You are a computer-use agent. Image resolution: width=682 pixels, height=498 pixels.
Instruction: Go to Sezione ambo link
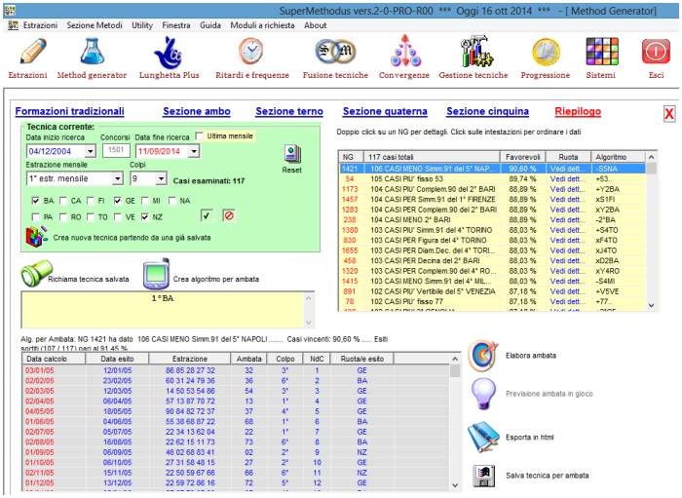197,111
